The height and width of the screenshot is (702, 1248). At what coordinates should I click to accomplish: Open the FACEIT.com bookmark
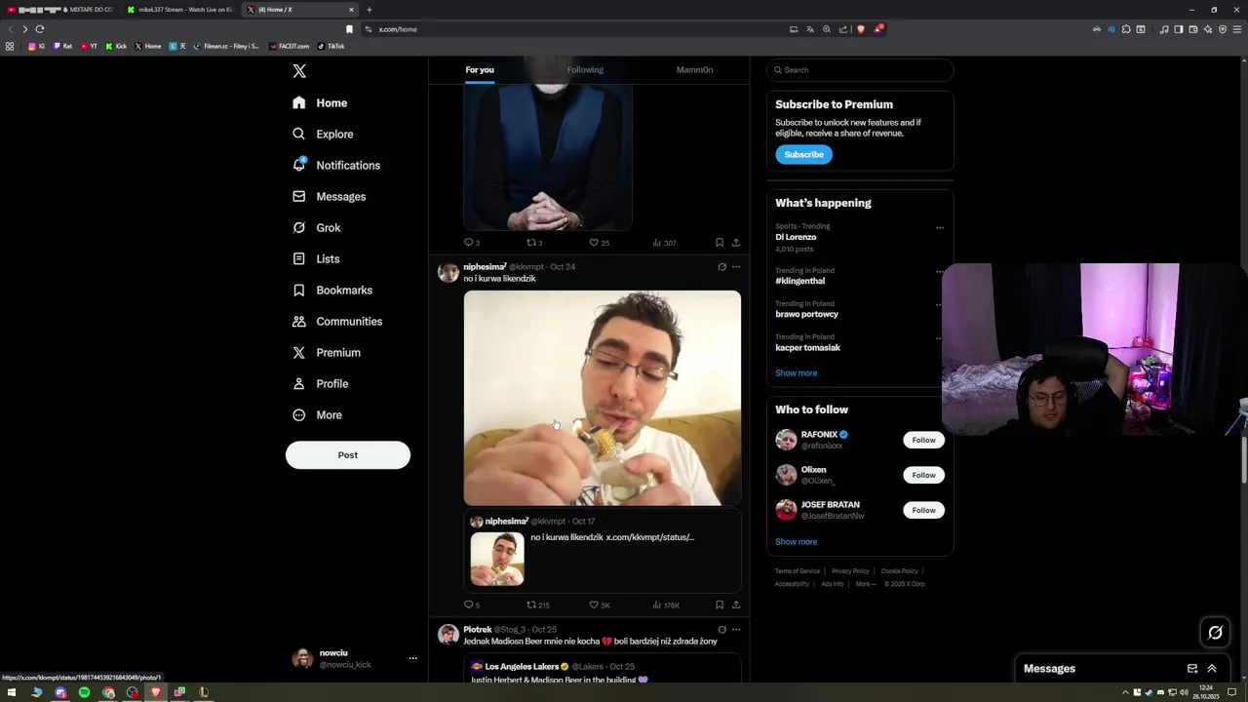coord(290,46)
